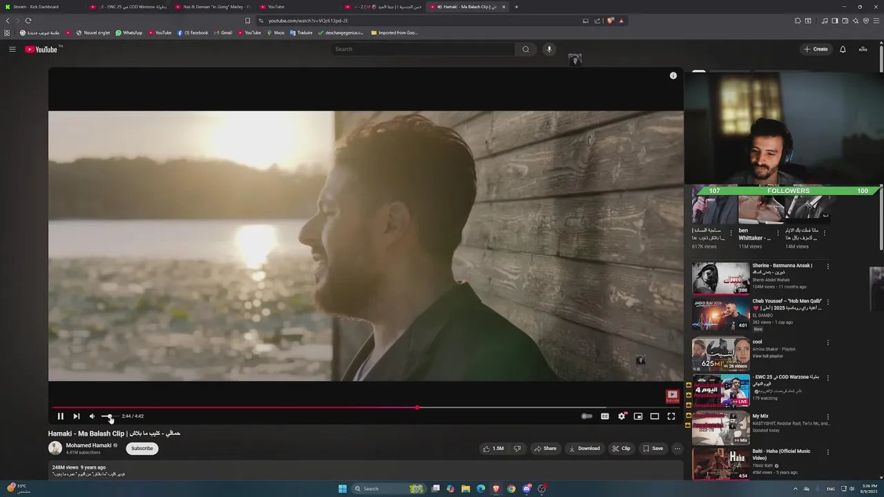Open the YouTube guide hamburger menu
Viewport: 884px width, 497px height.
[12, 49]
